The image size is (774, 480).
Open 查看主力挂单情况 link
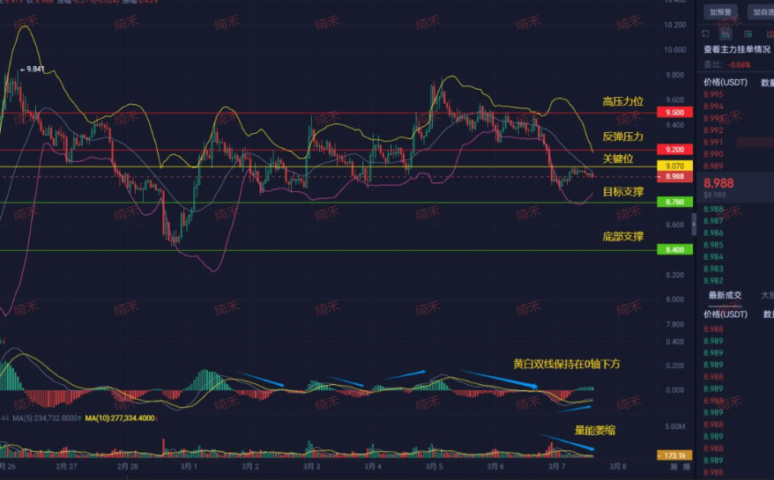[736, 49]
